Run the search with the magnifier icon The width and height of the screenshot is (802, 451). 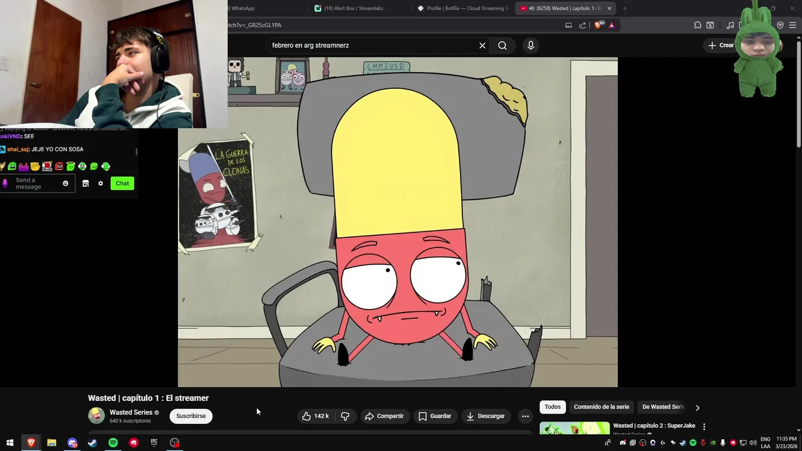click(x=503, y=45)
